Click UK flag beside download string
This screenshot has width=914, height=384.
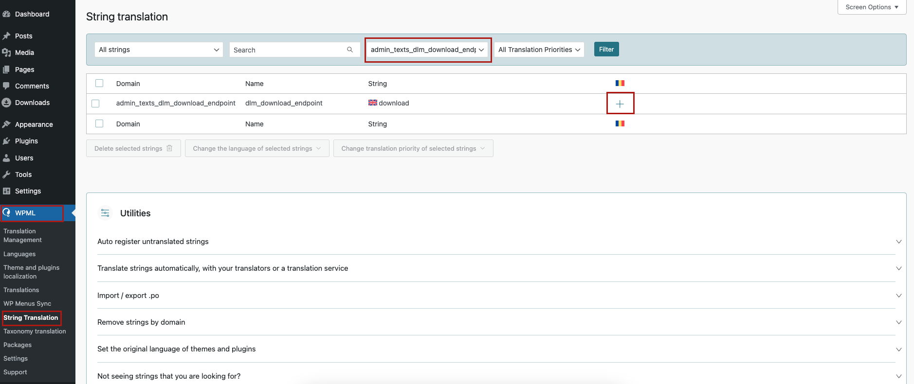point(373,103)
